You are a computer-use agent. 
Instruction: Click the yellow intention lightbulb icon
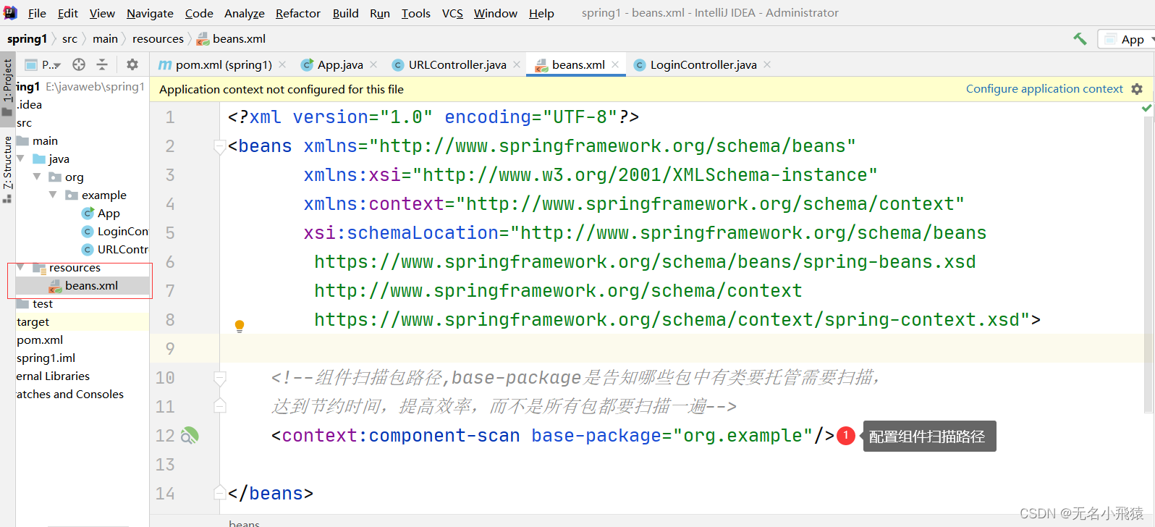pyautogui.click(x=240, y=326)
